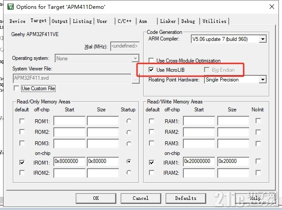Click the RAM2 Size field

pyautogui.click(x=234, y=132)
